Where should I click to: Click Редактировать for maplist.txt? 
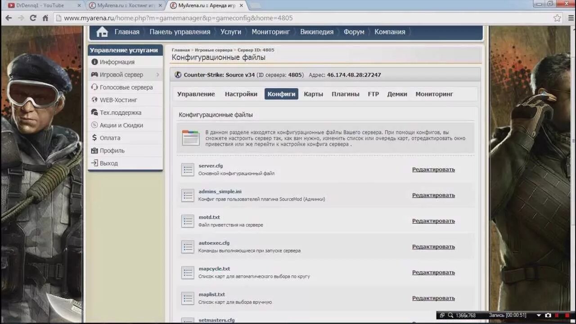[433, 298]
